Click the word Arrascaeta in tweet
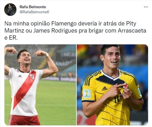 132,31
